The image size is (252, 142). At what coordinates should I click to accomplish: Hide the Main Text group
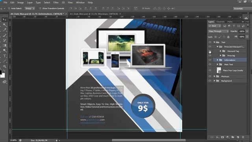210,64
